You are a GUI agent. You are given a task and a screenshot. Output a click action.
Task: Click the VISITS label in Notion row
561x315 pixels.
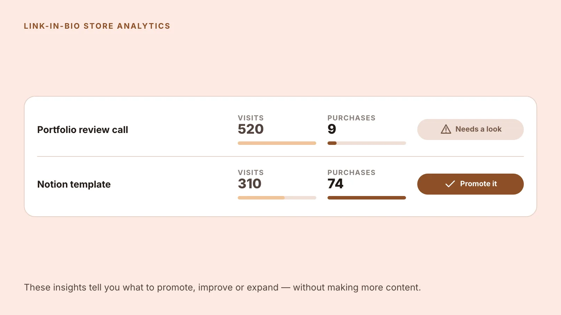[251, 173]
